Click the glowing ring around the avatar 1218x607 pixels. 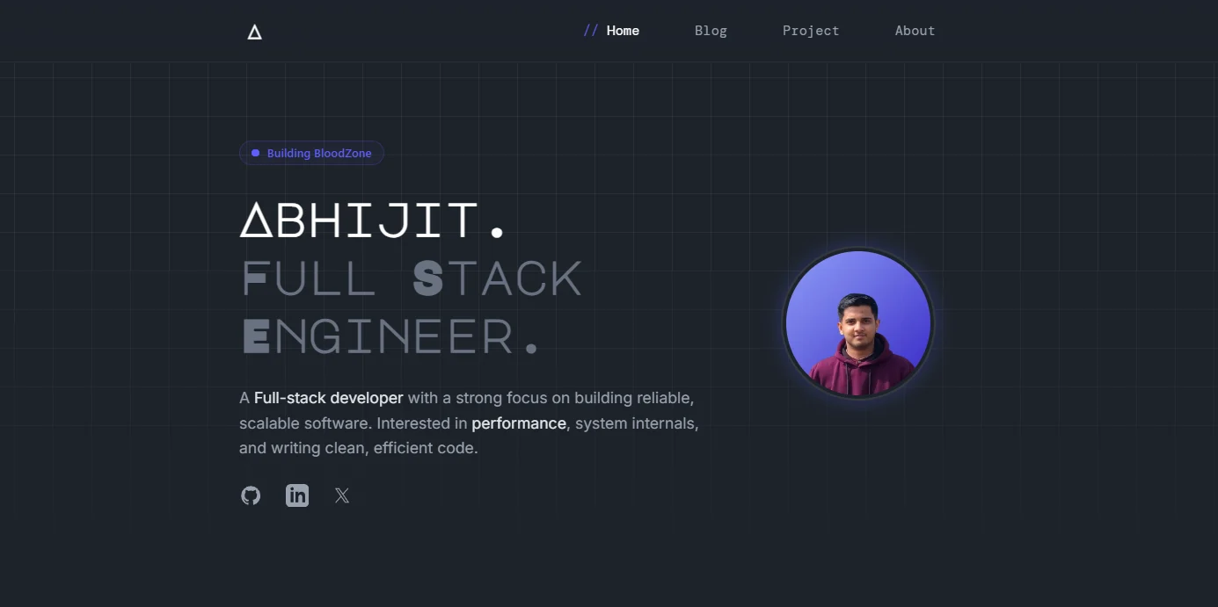click(857, 249)
